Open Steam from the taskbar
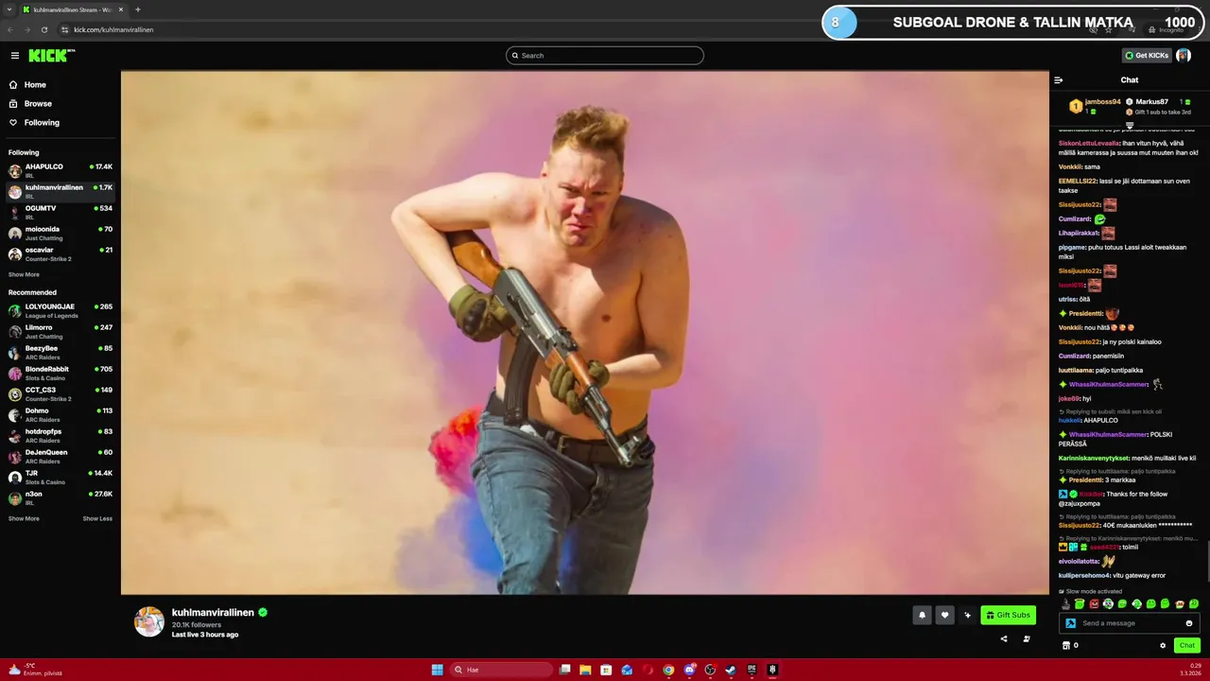1210x681 pixels. point(731,670)
